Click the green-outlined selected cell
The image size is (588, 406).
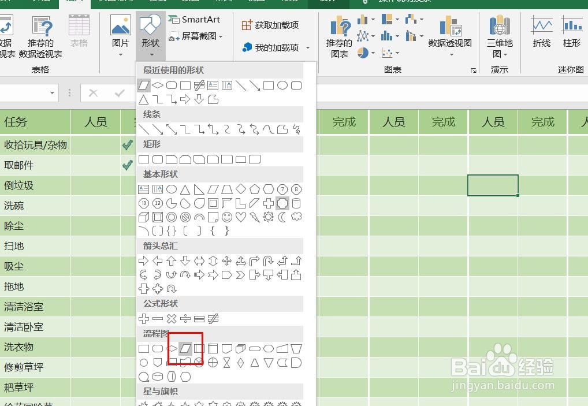493,185
